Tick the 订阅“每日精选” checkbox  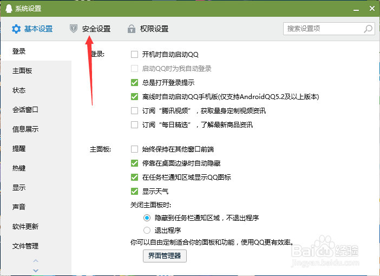(134, 125)
